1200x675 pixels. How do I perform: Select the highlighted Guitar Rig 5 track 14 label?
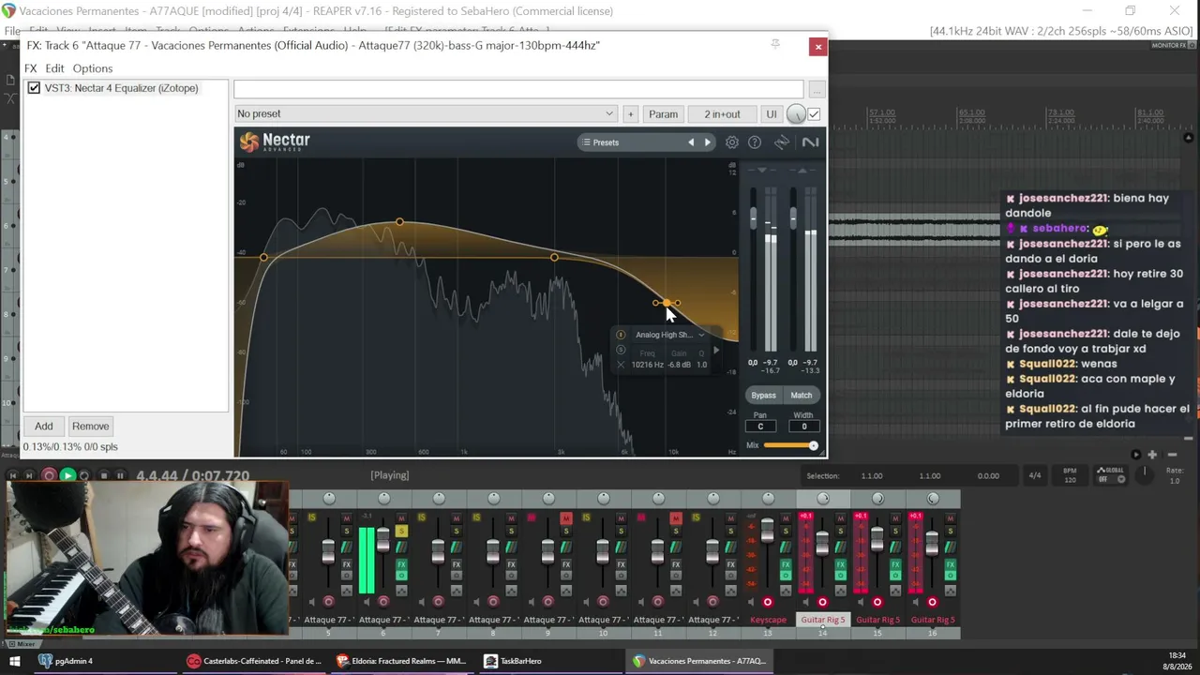823,620
